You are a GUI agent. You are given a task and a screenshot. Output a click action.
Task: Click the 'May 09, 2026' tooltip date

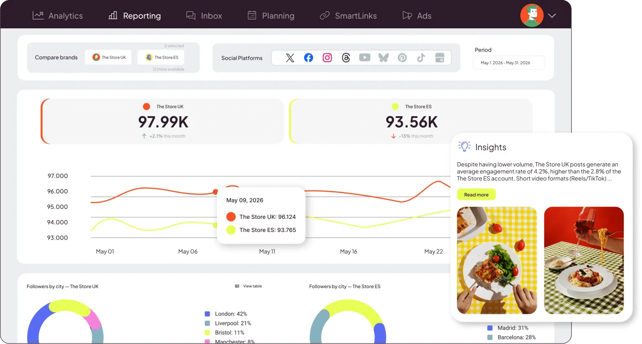(x=245, y=200)
